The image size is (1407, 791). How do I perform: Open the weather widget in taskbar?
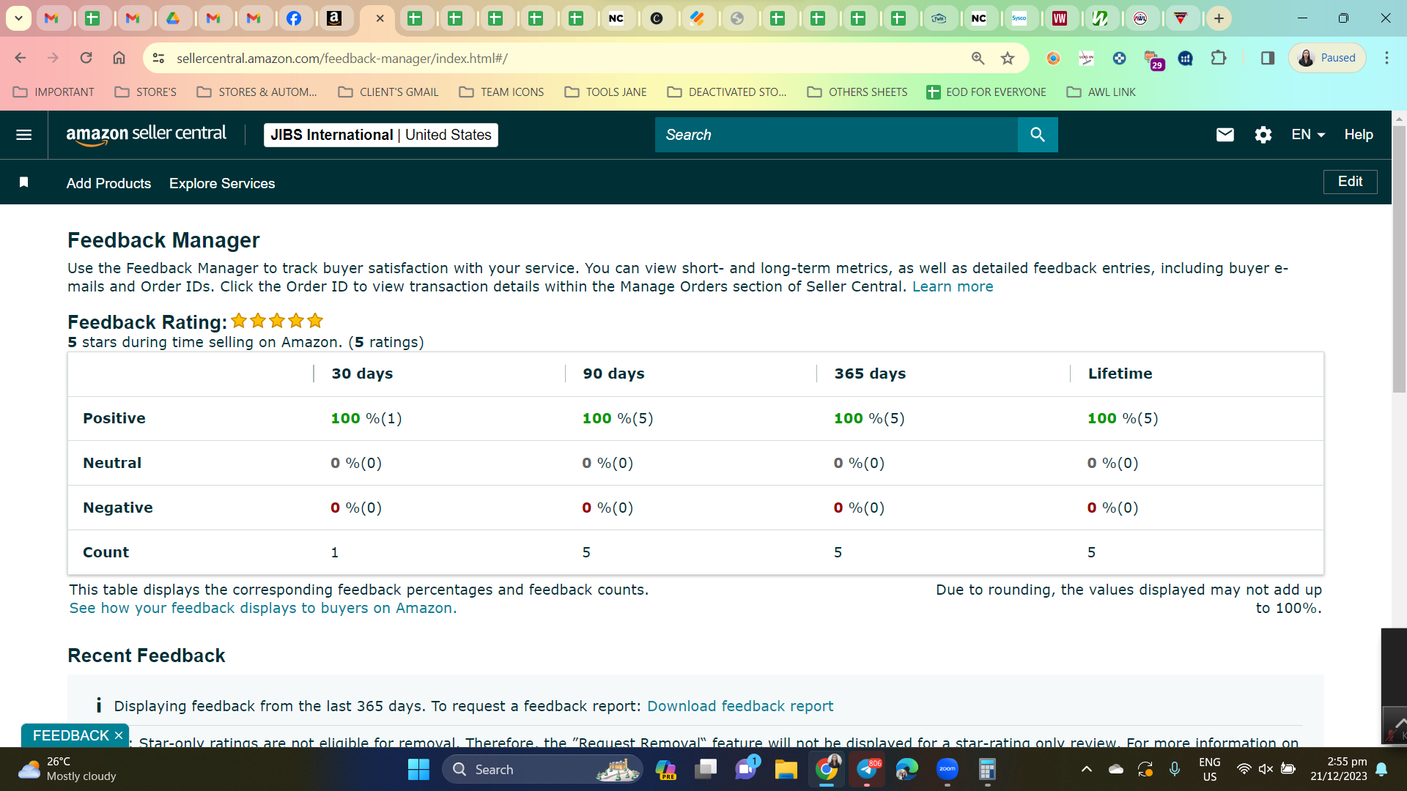point(67,769)
